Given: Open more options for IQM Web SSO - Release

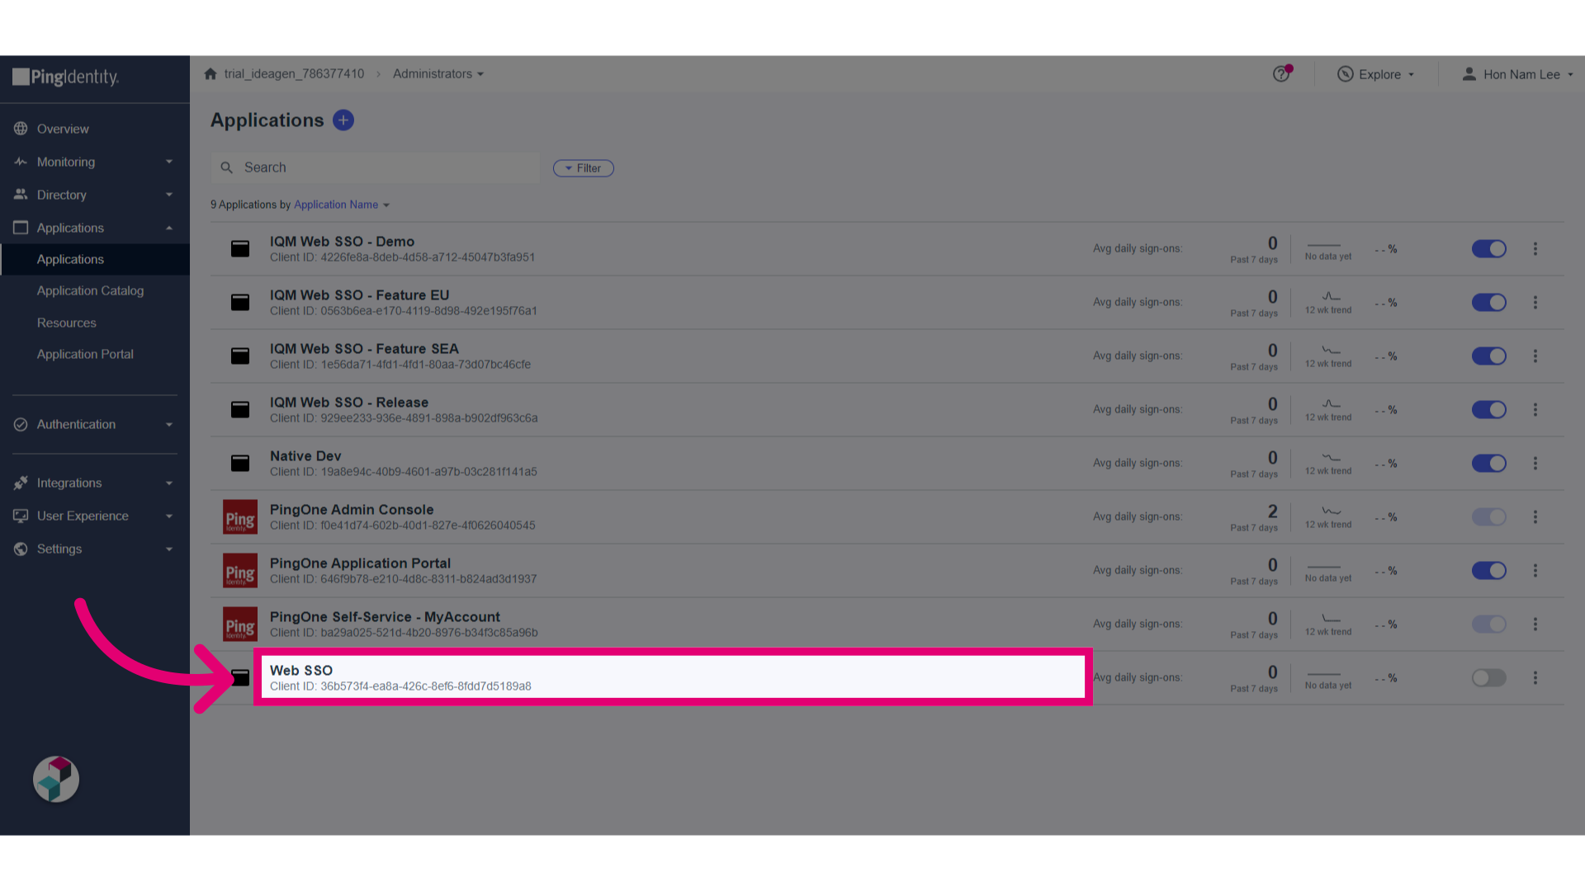Looking at the screenshot, I should (1535, 409).
